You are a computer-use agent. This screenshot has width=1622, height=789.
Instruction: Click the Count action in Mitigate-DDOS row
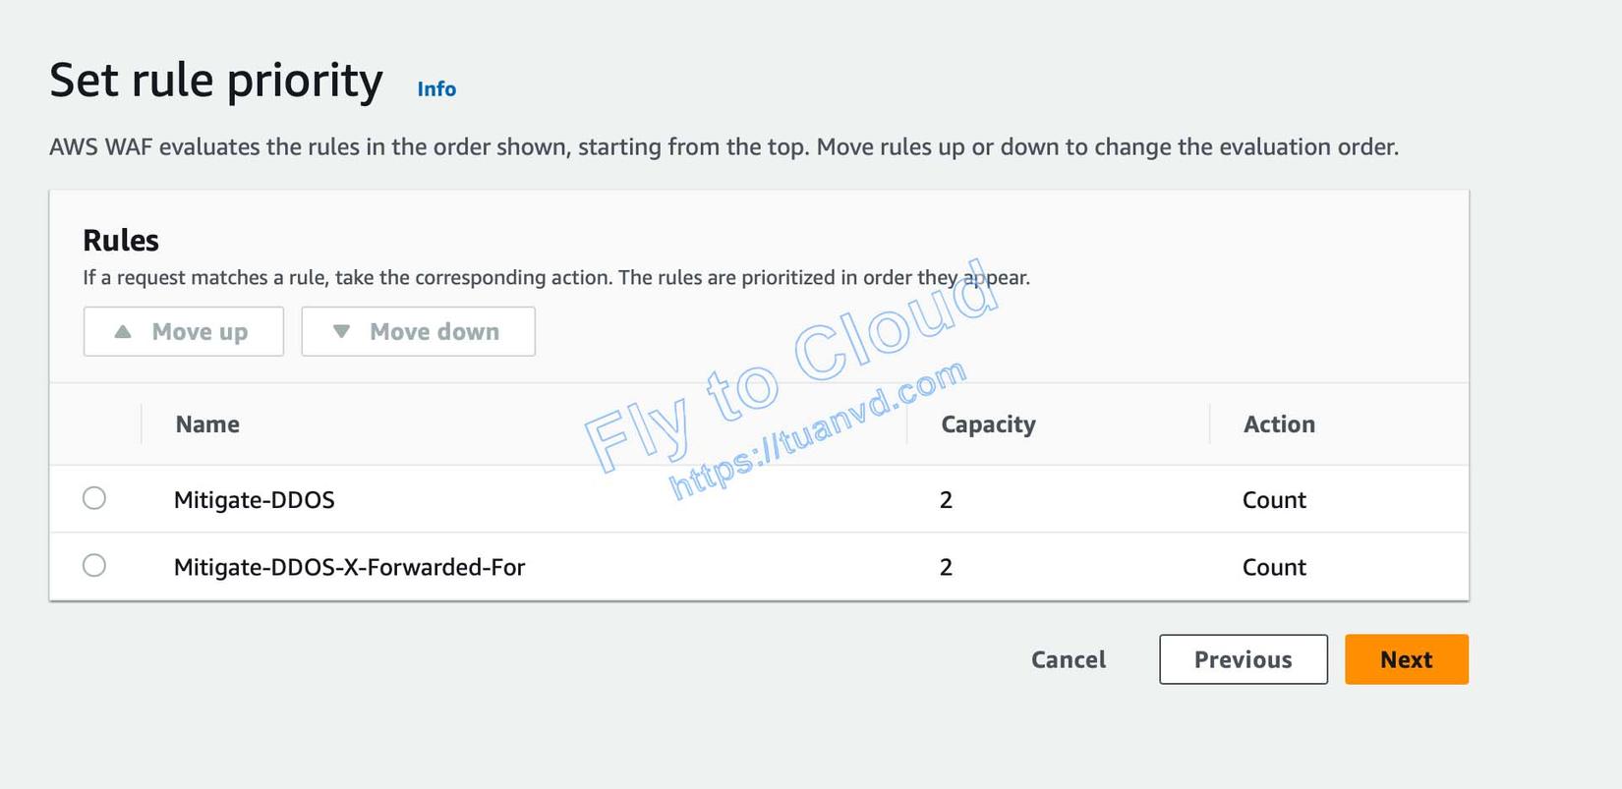[x=1274, y=500]
